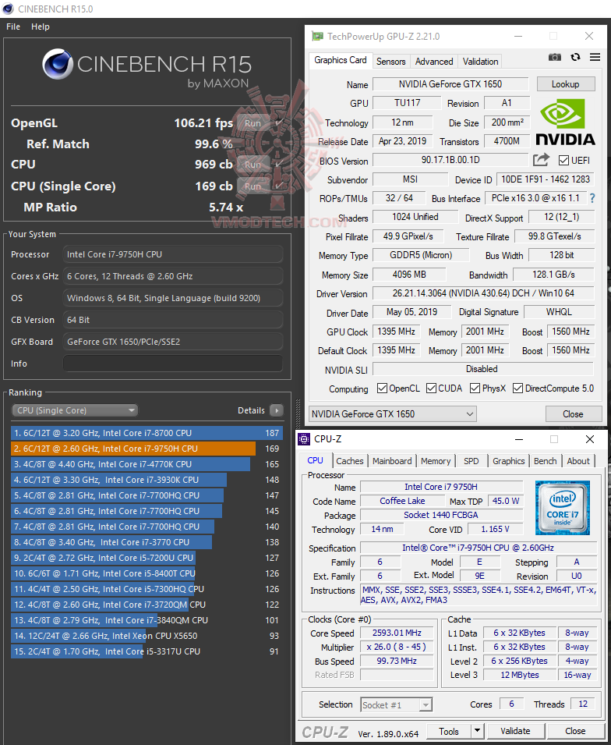Switch to the Validation tab in GPU-Z

pyautogui.click(x=480, y=62)
